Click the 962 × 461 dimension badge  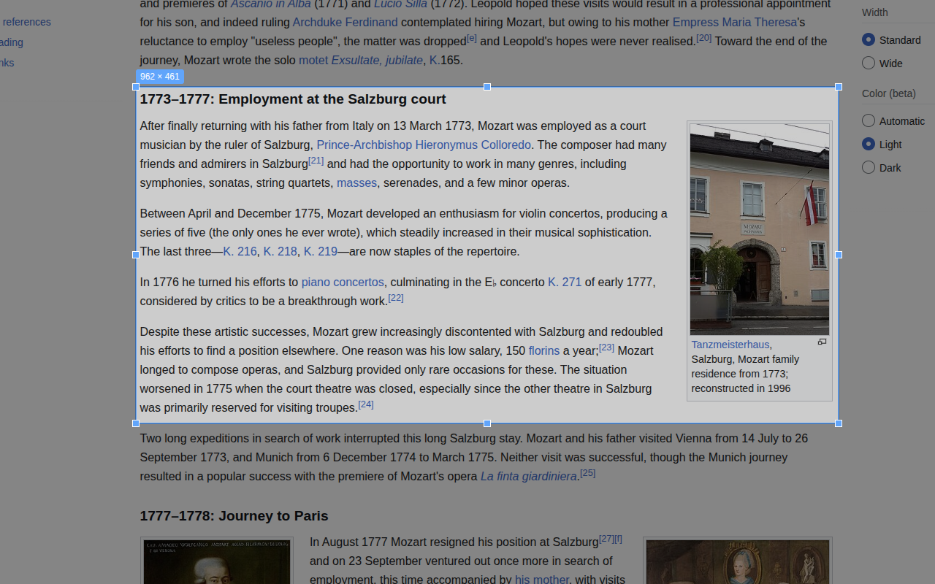(159, 76)
